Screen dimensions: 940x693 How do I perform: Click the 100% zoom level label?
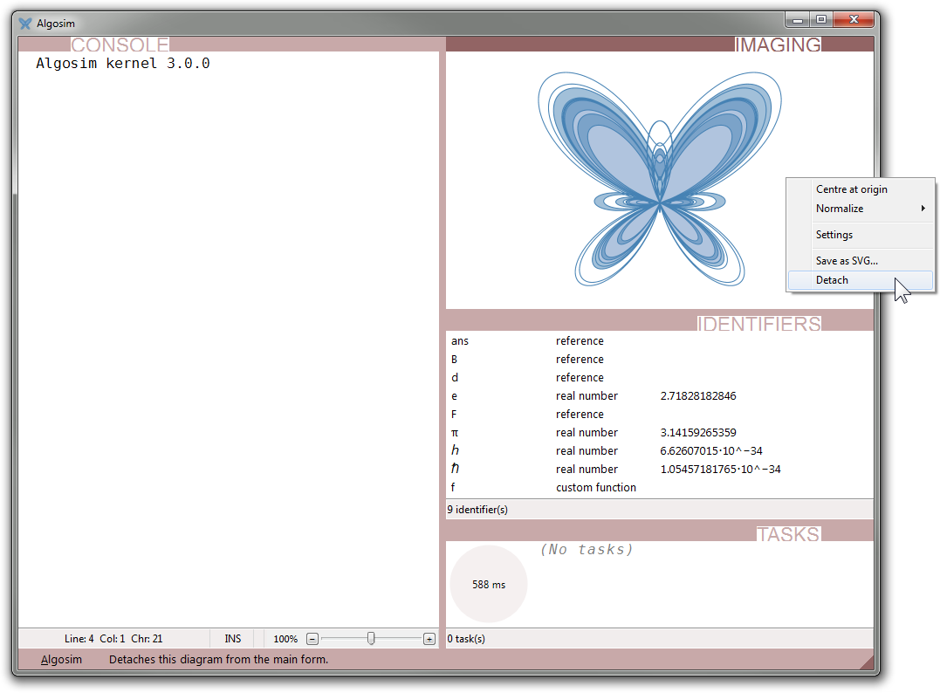click(285, 639)
